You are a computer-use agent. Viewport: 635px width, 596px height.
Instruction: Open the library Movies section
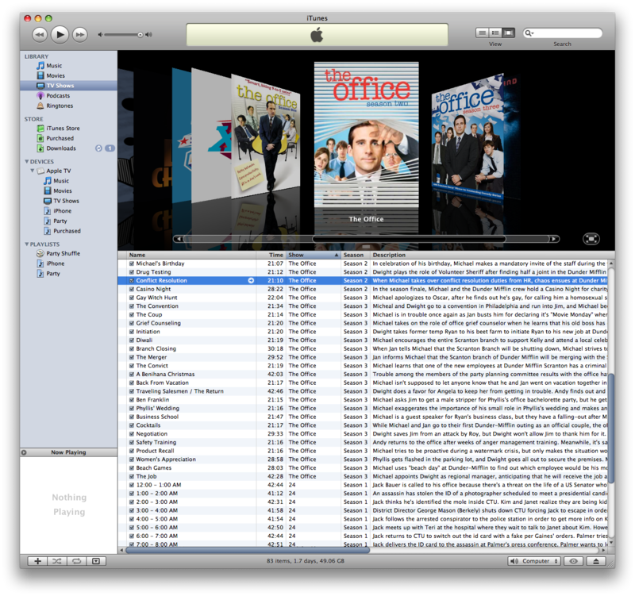[56, 75]
